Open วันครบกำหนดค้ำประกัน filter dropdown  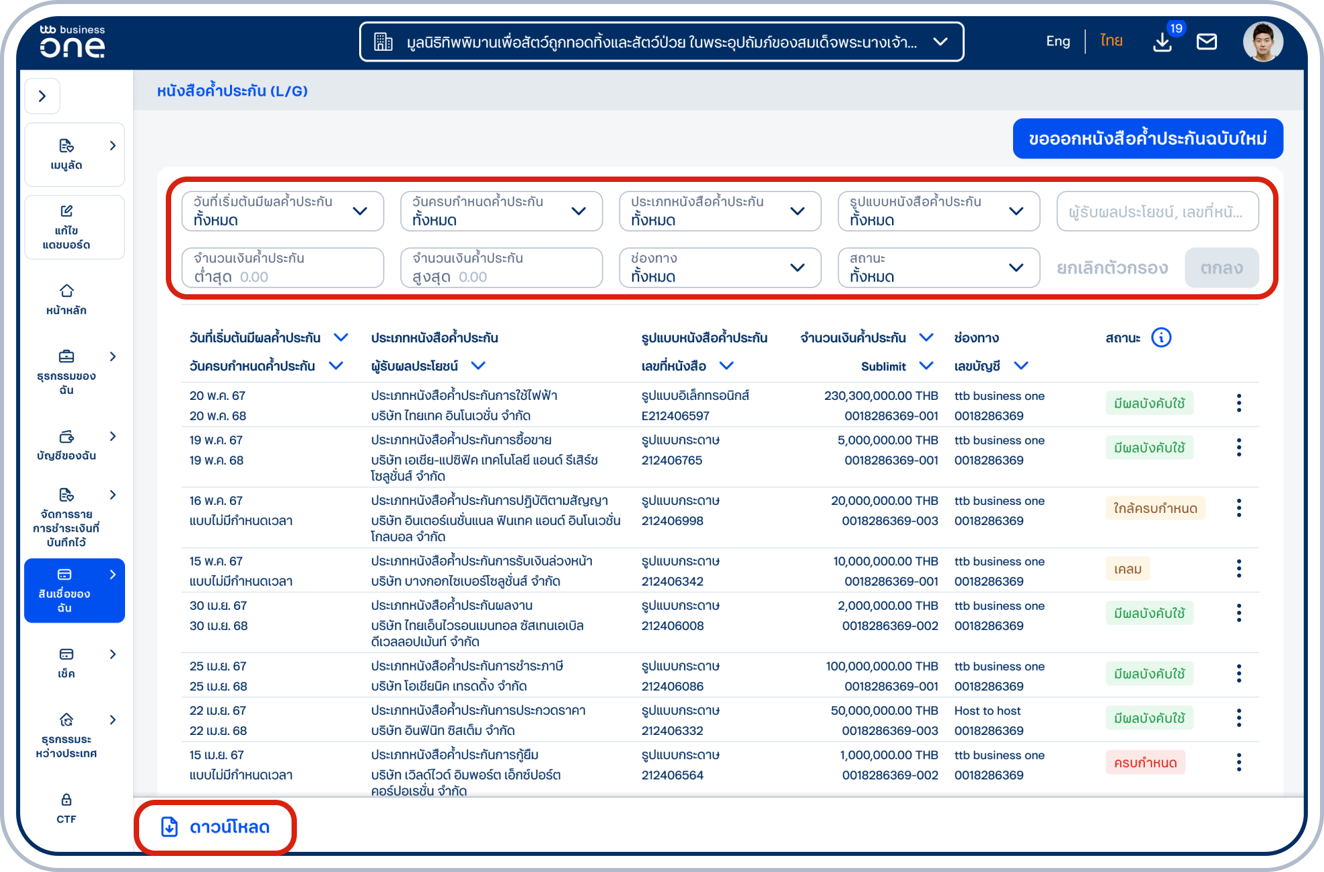click(x=502, y=211)
